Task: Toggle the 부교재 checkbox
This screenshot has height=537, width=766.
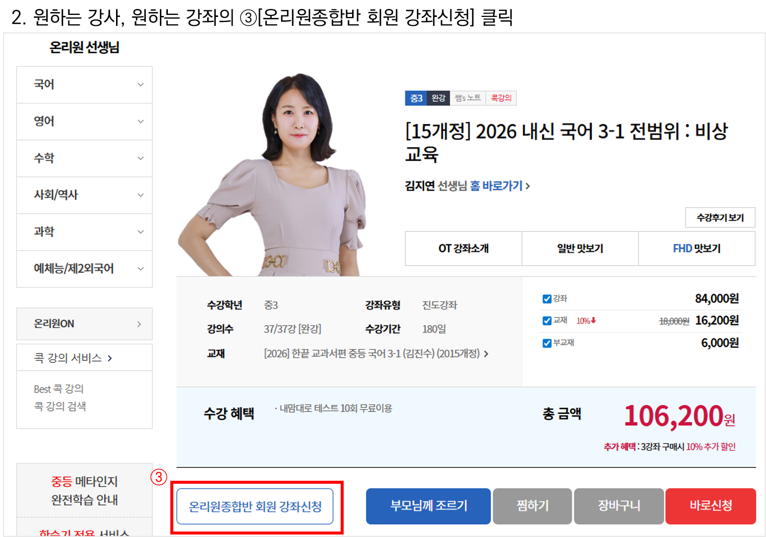Action: (547, 343)
